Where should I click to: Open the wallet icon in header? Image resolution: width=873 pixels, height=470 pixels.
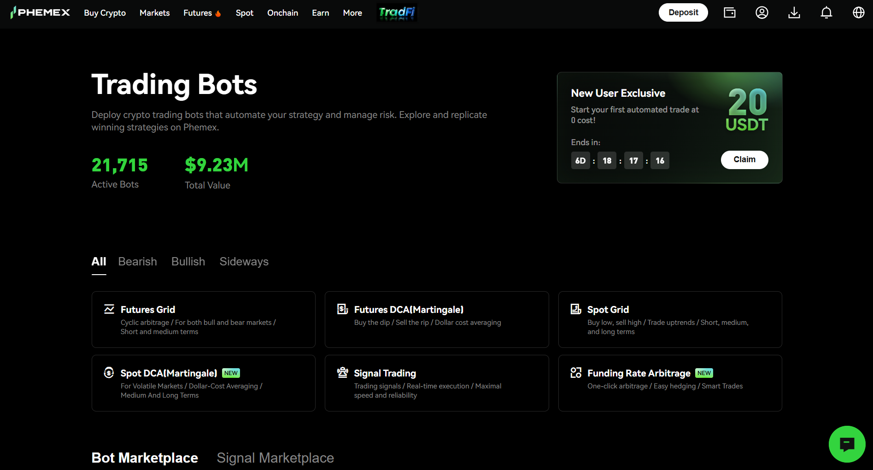click(x=730, y=12)
